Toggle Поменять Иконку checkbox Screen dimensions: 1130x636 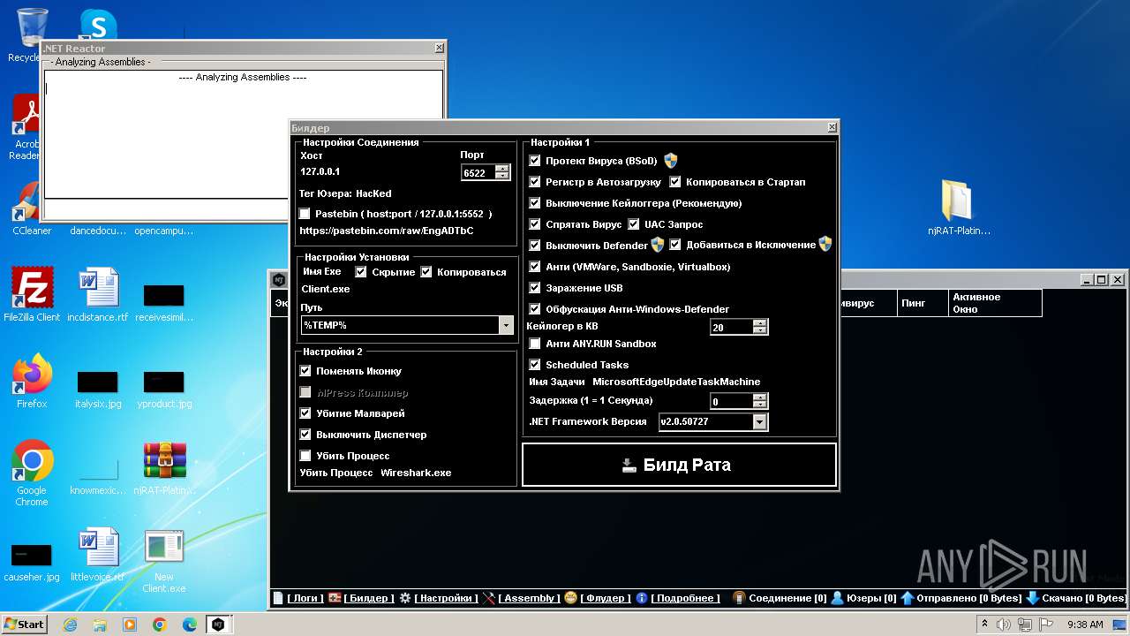[x=305, y=371]
